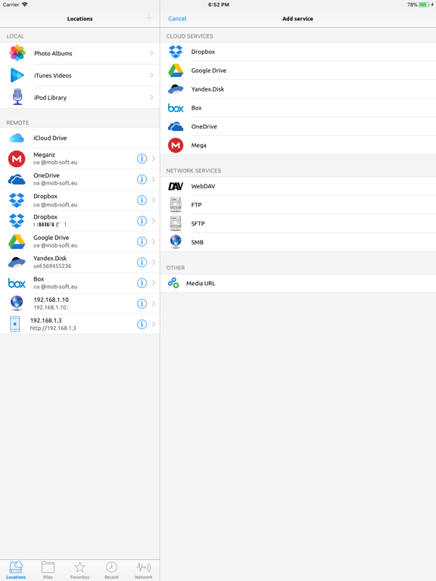Screen dimensions: 436x581
Task: Tap globe icon for 192.168.1.10
Action: pyautogui.click(x=17, y=303)
